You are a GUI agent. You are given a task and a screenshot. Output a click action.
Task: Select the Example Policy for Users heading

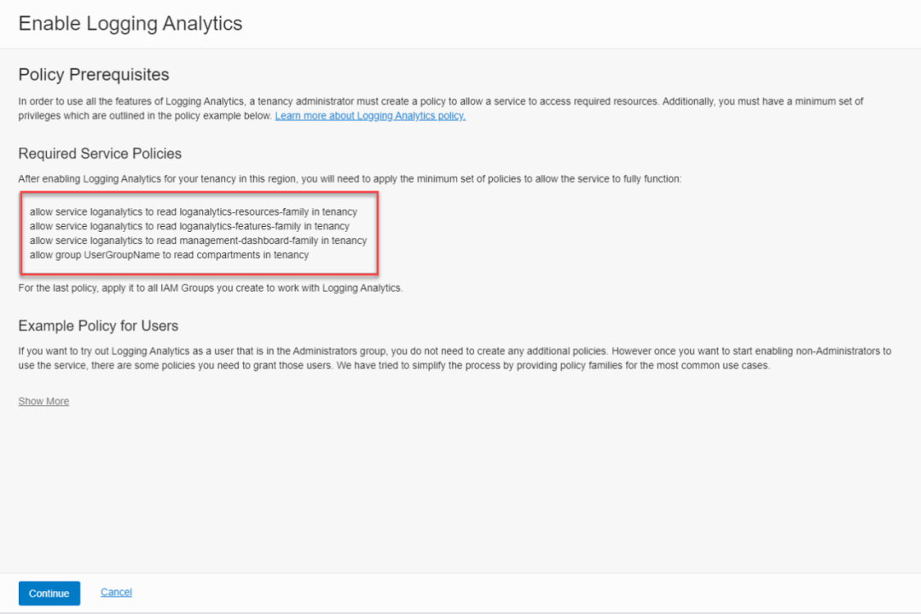[98, 326]
